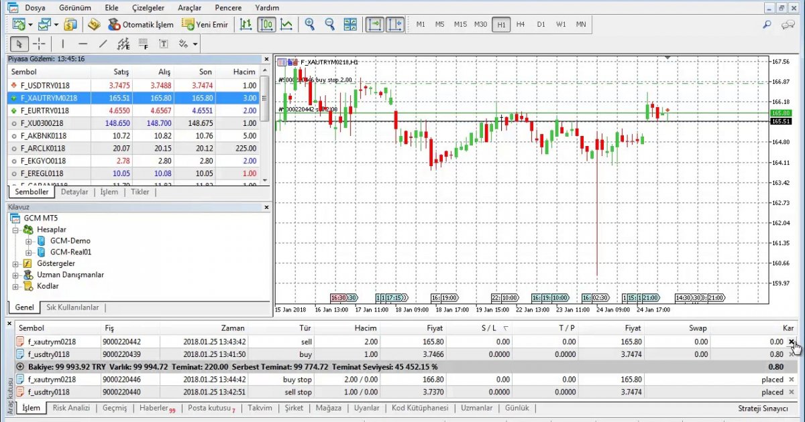Set timeframe to D1

541,25
